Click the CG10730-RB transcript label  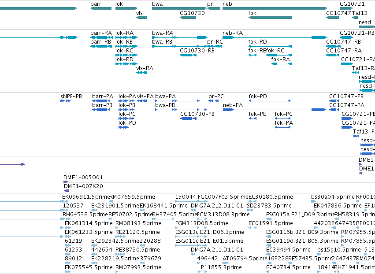click(x=197, y=51)
